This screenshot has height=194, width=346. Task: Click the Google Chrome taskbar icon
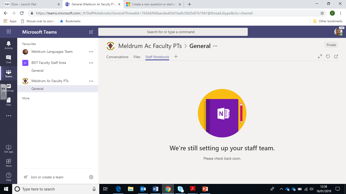[x=168, y=189]
